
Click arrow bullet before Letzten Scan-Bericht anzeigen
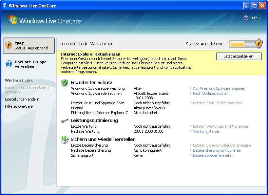coord(191,103)
